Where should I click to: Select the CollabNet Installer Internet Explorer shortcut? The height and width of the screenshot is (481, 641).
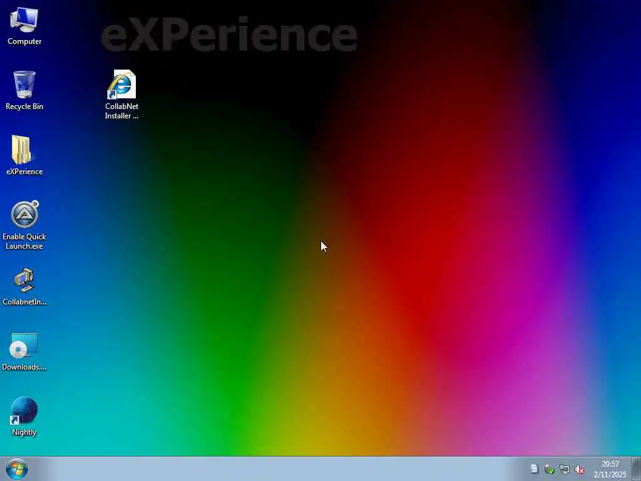(x=121, y=95)
